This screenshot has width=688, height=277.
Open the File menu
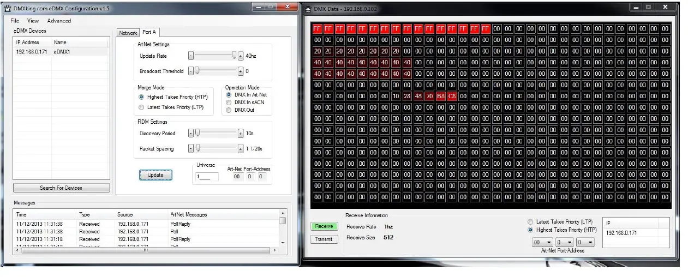click(x=15, y=21)
